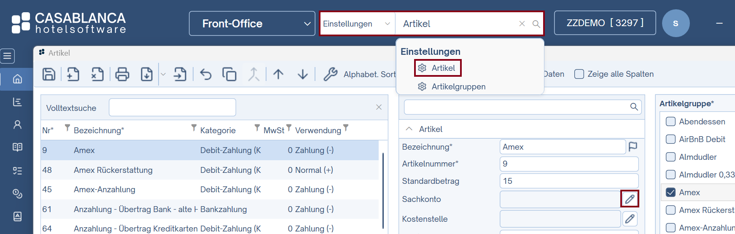Open the person icon in the left sidebar
The image size is (735, 234).
17,124
